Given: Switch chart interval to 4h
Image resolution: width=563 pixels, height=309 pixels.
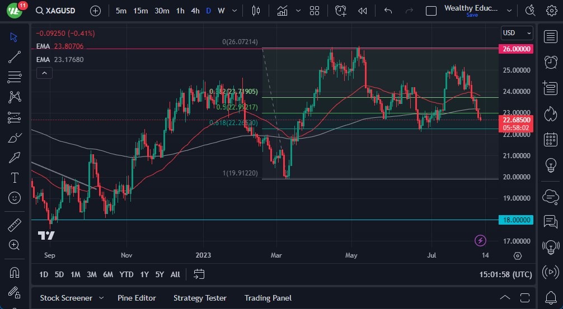Looking at the screenshot, I should coord(195,11).
